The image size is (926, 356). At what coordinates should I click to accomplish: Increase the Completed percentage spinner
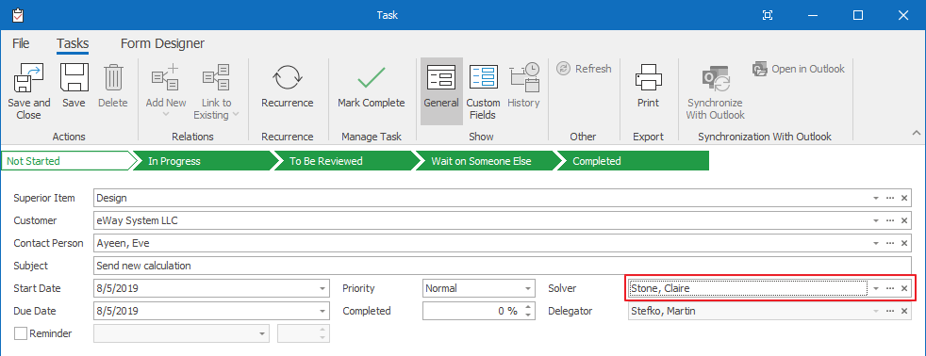coord(528,306)
